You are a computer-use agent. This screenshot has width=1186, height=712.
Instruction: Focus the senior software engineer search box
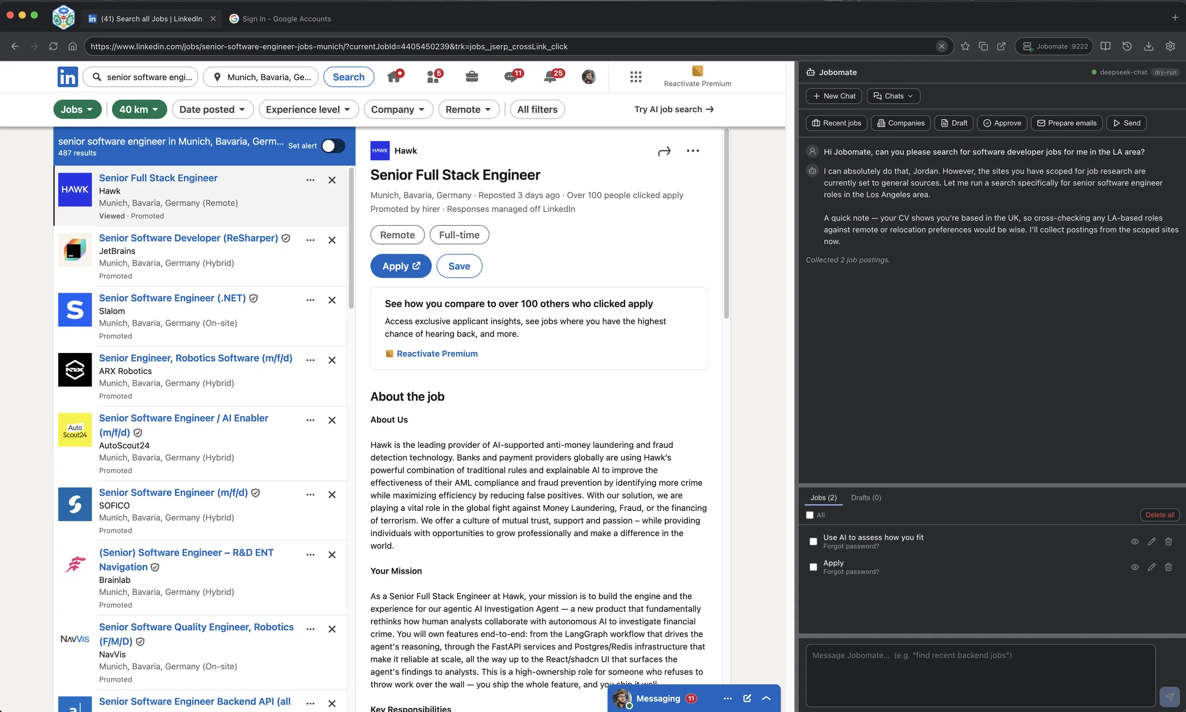coord(141,77)
